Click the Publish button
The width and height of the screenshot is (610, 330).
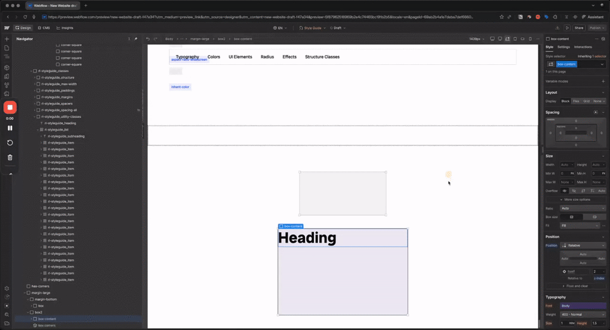point(596,28)
